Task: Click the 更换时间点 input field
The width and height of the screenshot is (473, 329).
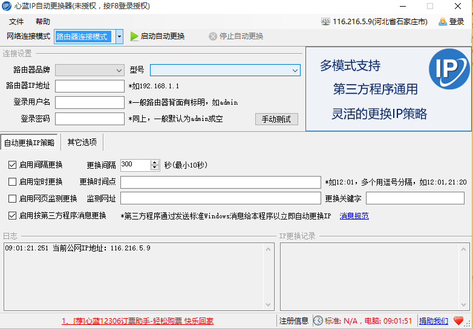Action: (221, 182)
